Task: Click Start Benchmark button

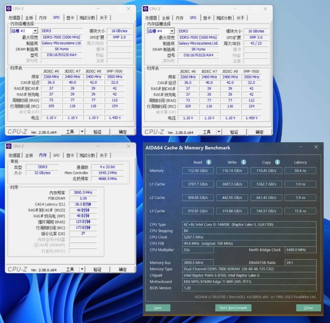Action: pos(233,308)
